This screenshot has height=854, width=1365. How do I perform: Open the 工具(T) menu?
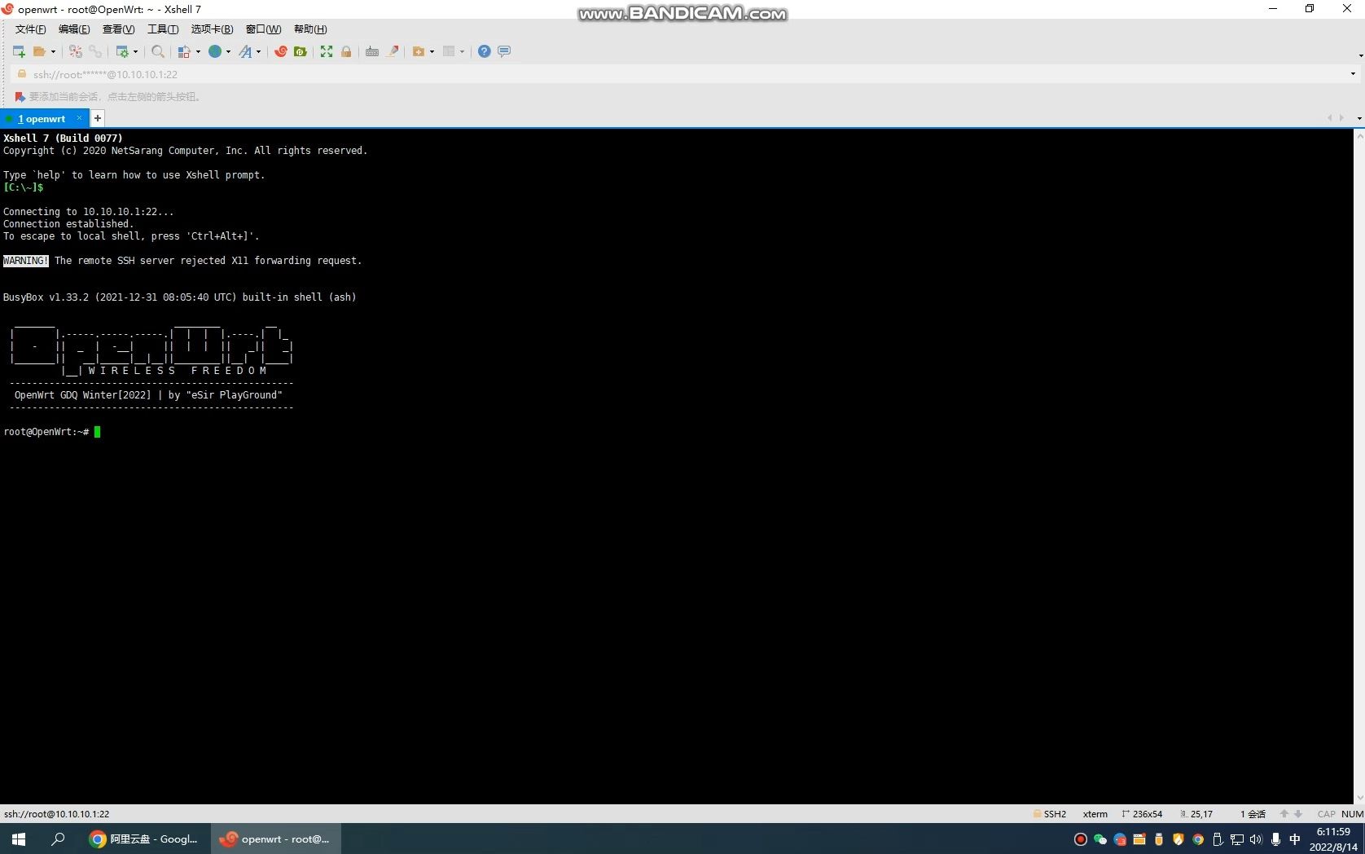click(x=163, y=29)
